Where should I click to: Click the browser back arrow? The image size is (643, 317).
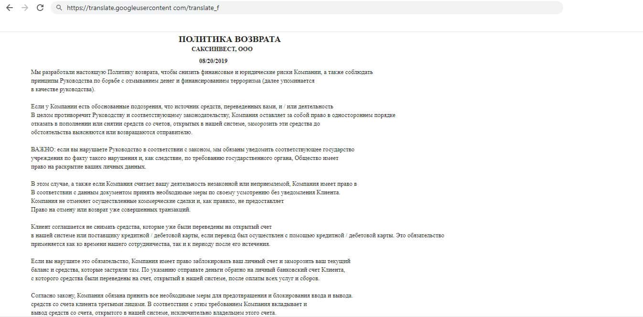coord(9,8)
